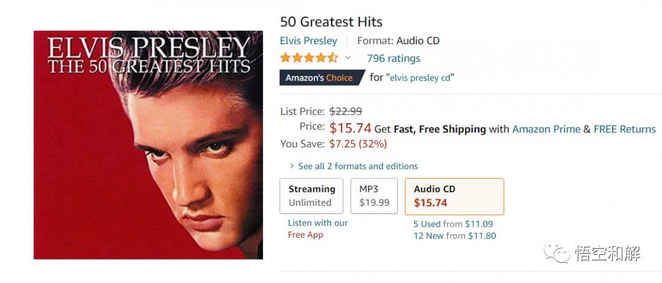Screen dimensions: 662x283
Task: Select the Streaming Unlimited format option
Action: (x=311, y=196)
